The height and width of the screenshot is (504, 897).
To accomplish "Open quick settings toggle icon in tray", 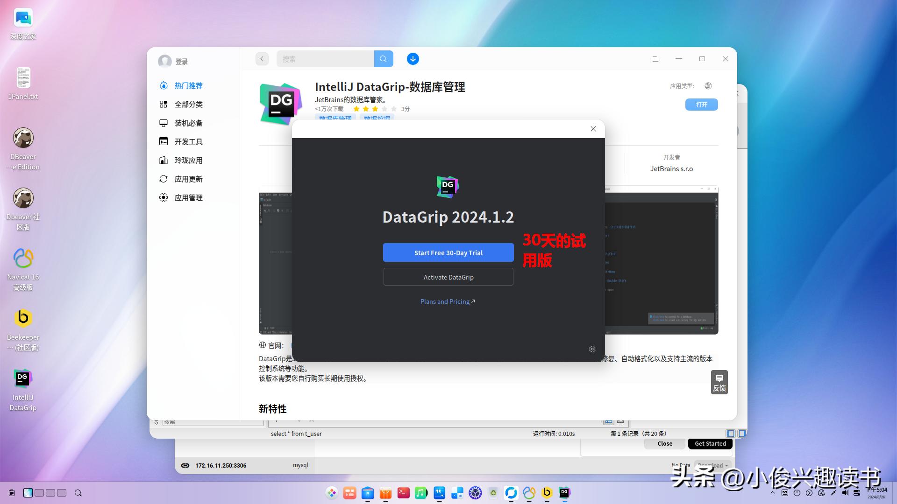I will (x=857, y=493).
